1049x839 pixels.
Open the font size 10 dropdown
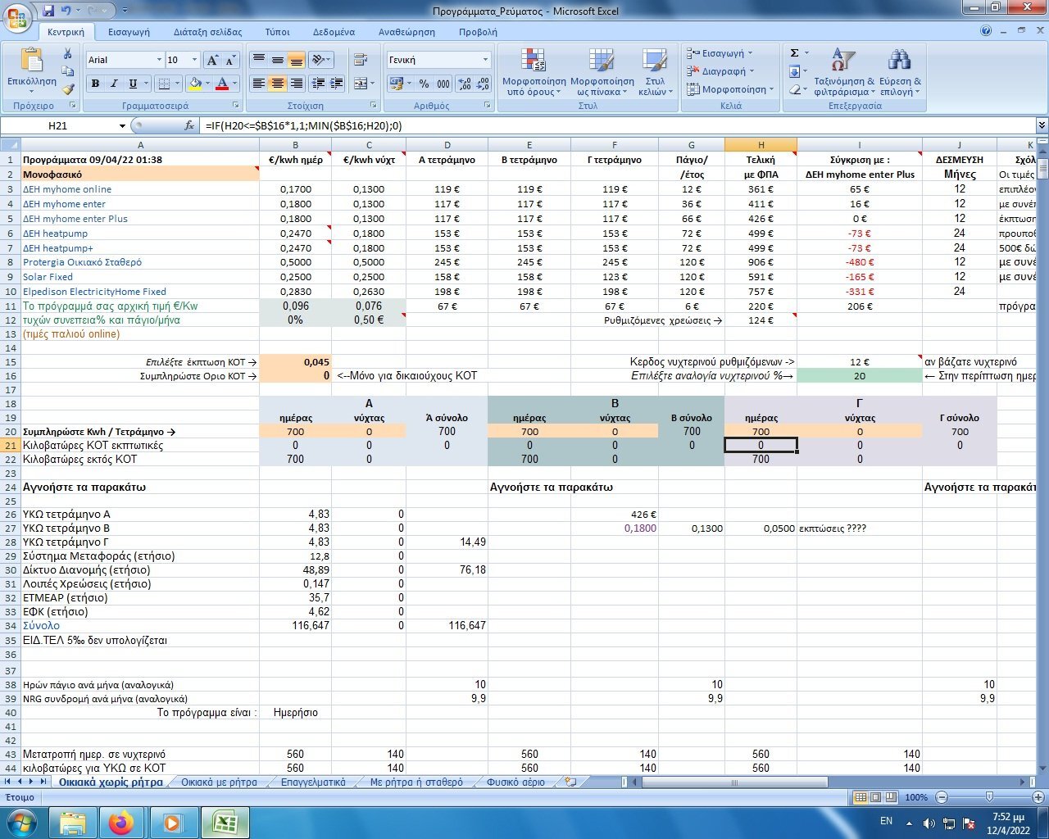194,60
